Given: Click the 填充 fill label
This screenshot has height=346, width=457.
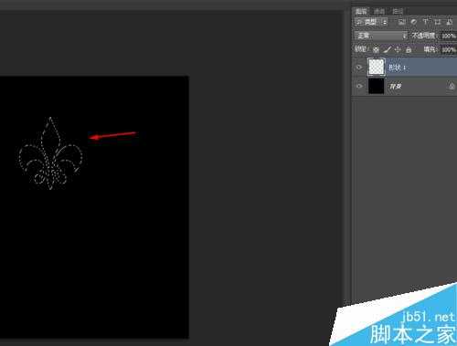Looking at the screenshot, I should (430, 49).
